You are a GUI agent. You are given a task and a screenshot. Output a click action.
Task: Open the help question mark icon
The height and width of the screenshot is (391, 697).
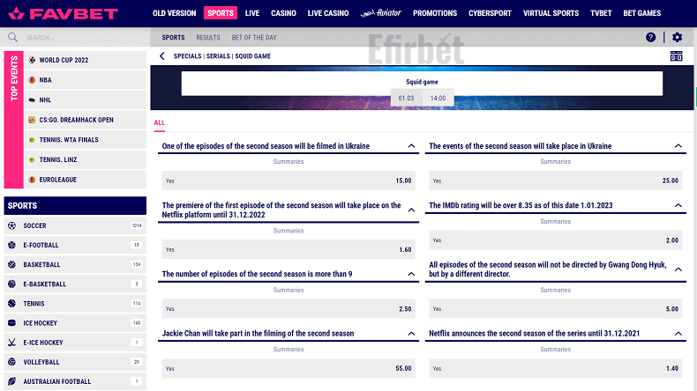[x=650, y=37]
